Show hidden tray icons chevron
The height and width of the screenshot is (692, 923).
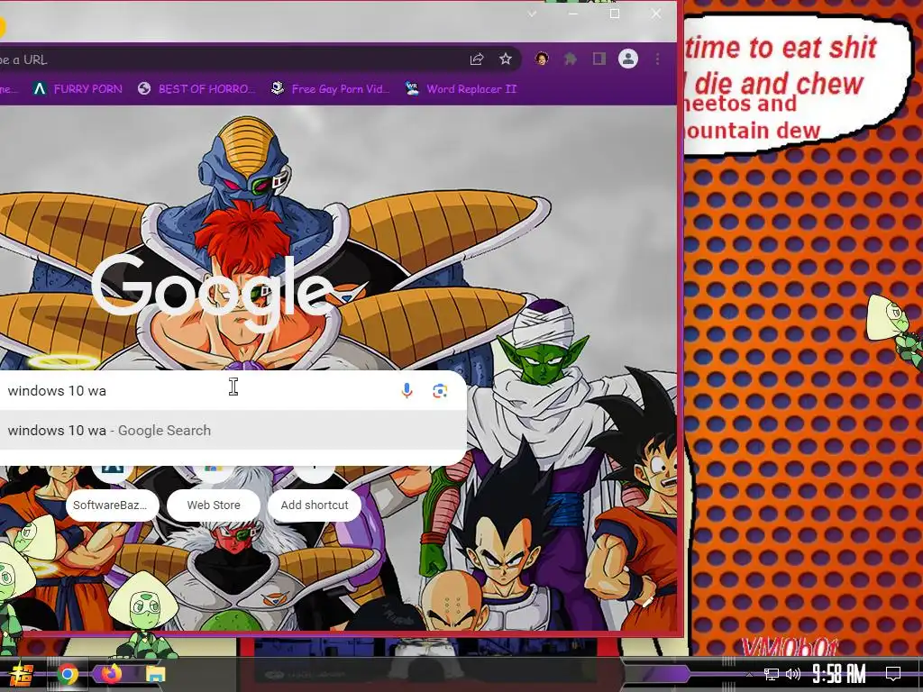pyautogui.click(x=749, y=674)
